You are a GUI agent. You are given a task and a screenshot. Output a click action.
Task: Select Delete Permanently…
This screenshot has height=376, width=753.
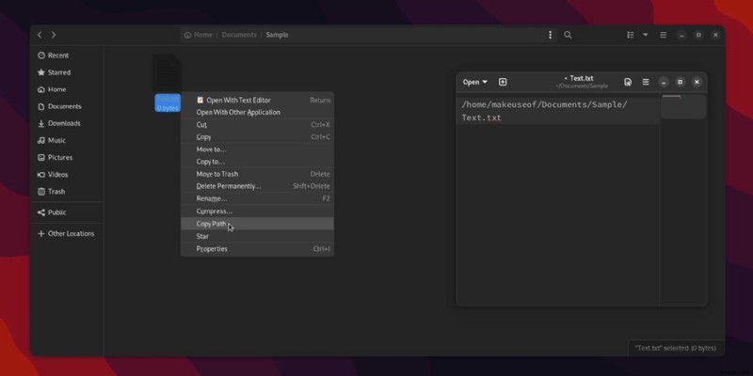click(x=257, y=186)
